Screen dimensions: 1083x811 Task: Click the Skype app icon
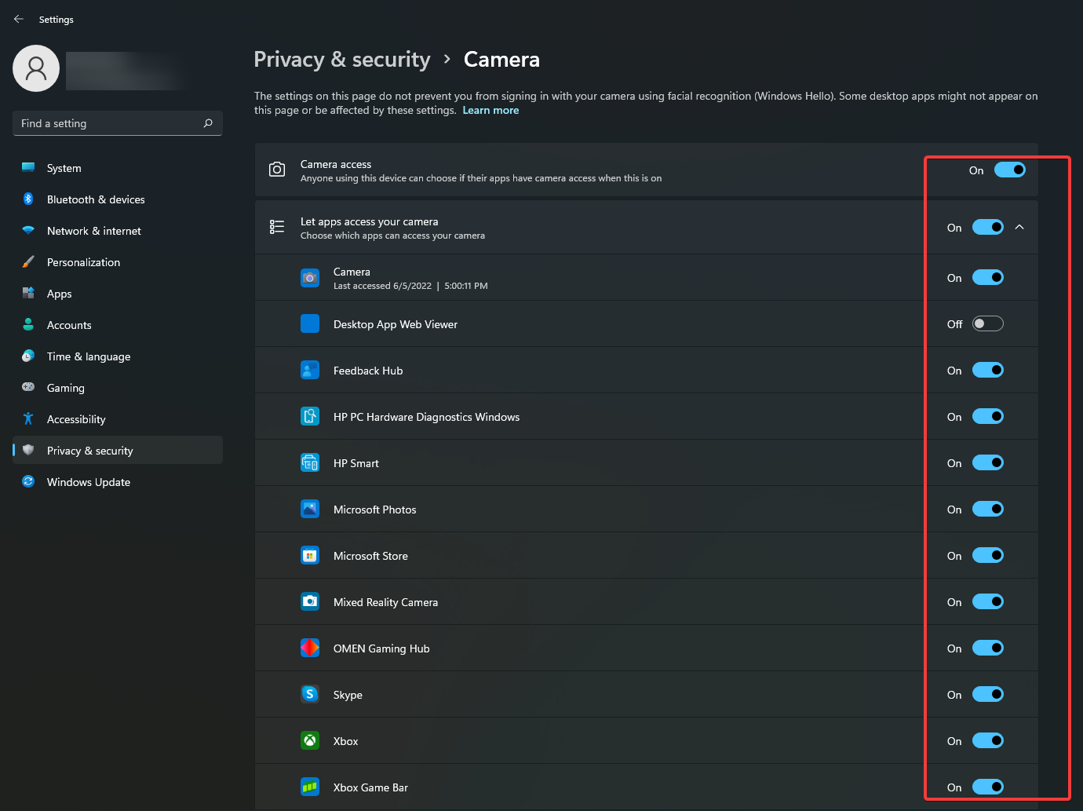(x=310, y=694)
